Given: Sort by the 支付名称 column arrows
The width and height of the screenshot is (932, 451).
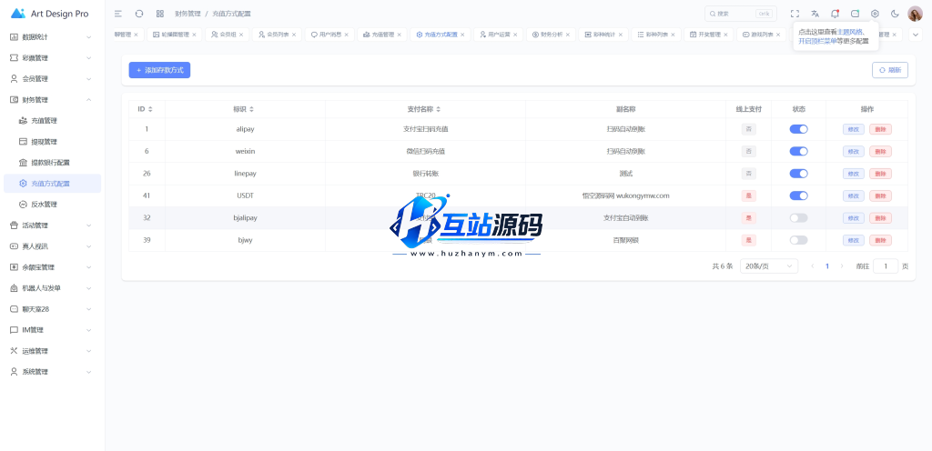Looking at the screenshot, I should coord(439,109).
